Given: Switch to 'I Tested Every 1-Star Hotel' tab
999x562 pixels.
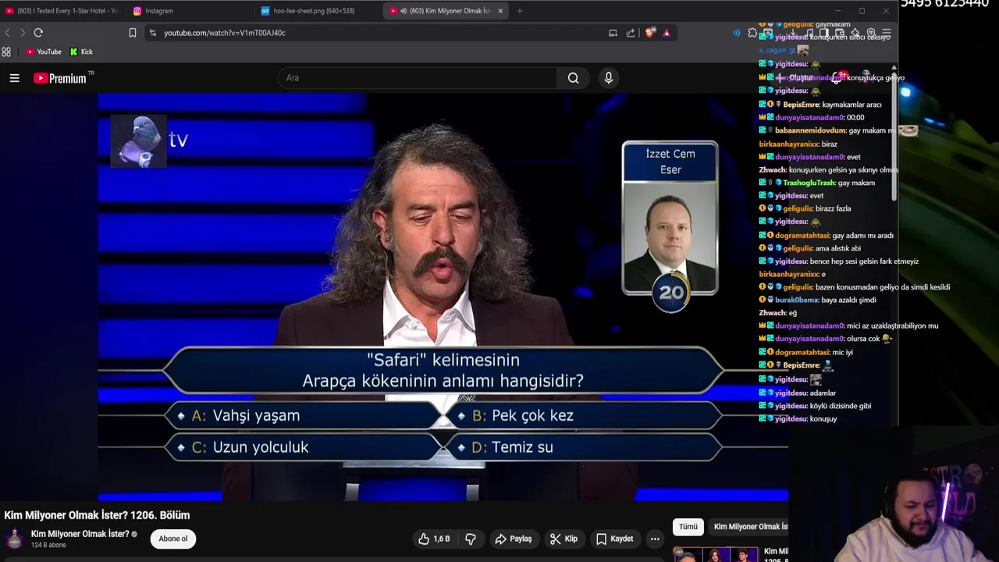Looking at the screenshot, I should click(x=62, y=11).
